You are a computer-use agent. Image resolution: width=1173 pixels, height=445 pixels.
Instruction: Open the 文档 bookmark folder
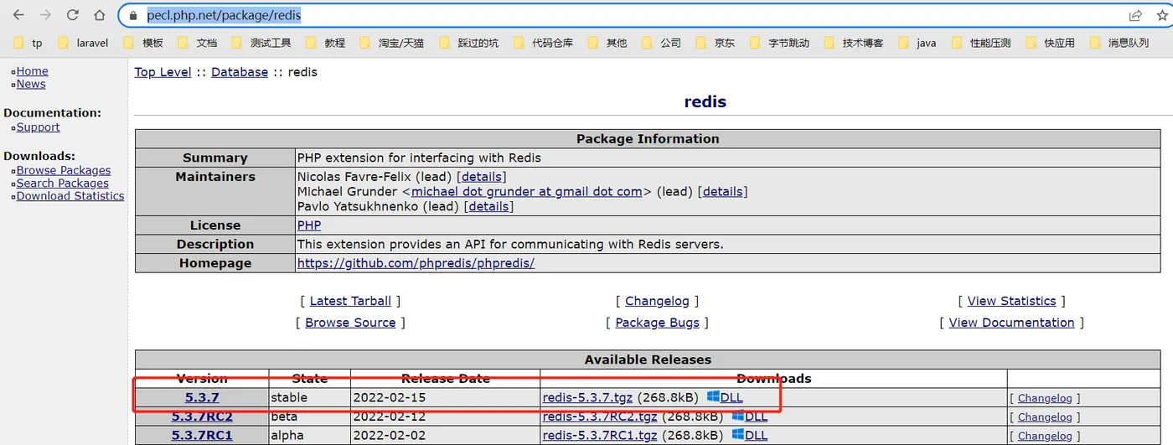[198, 43]
